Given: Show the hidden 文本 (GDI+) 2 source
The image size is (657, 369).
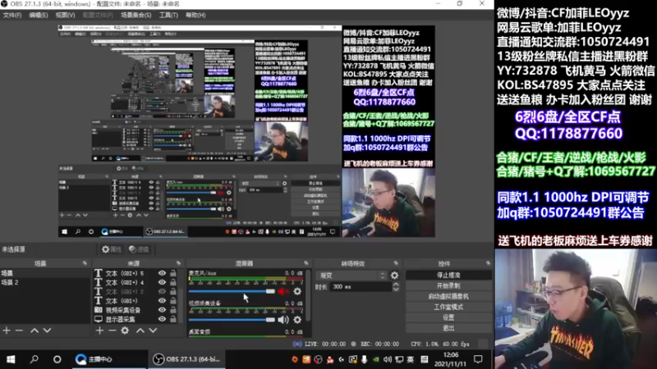Looking at the screenshot, I should coord(162,292).
